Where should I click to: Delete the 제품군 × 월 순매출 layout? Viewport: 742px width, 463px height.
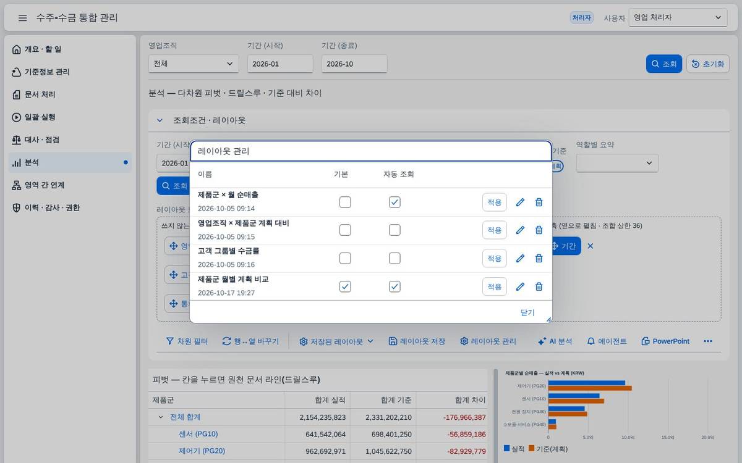tap(539, 202)
